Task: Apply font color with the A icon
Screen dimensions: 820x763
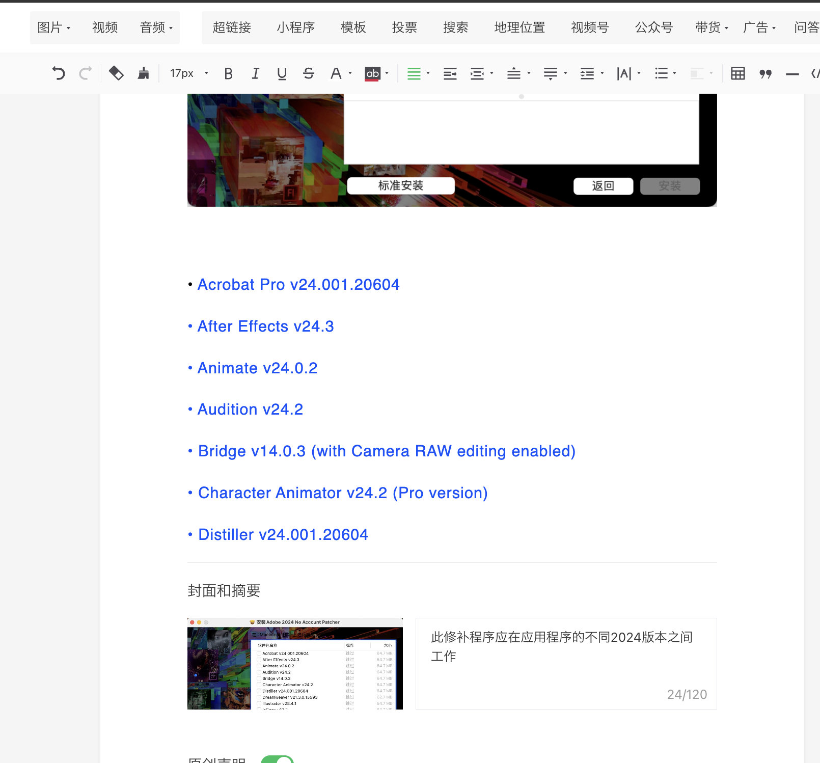Action: pos(336,74)
